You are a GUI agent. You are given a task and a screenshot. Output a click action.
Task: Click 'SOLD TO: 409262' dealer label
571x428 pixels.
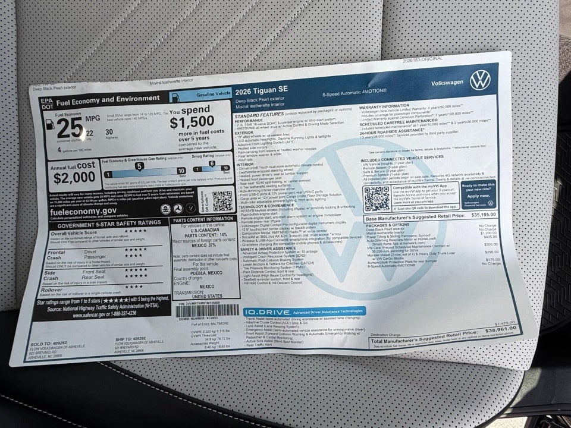[48, 343]
